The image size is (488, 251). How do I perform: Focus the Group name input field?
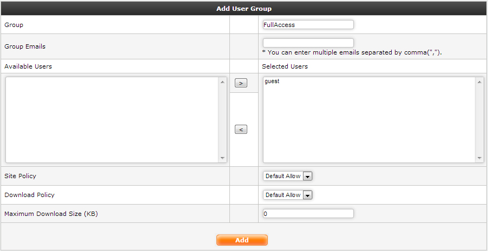point(308,25)
